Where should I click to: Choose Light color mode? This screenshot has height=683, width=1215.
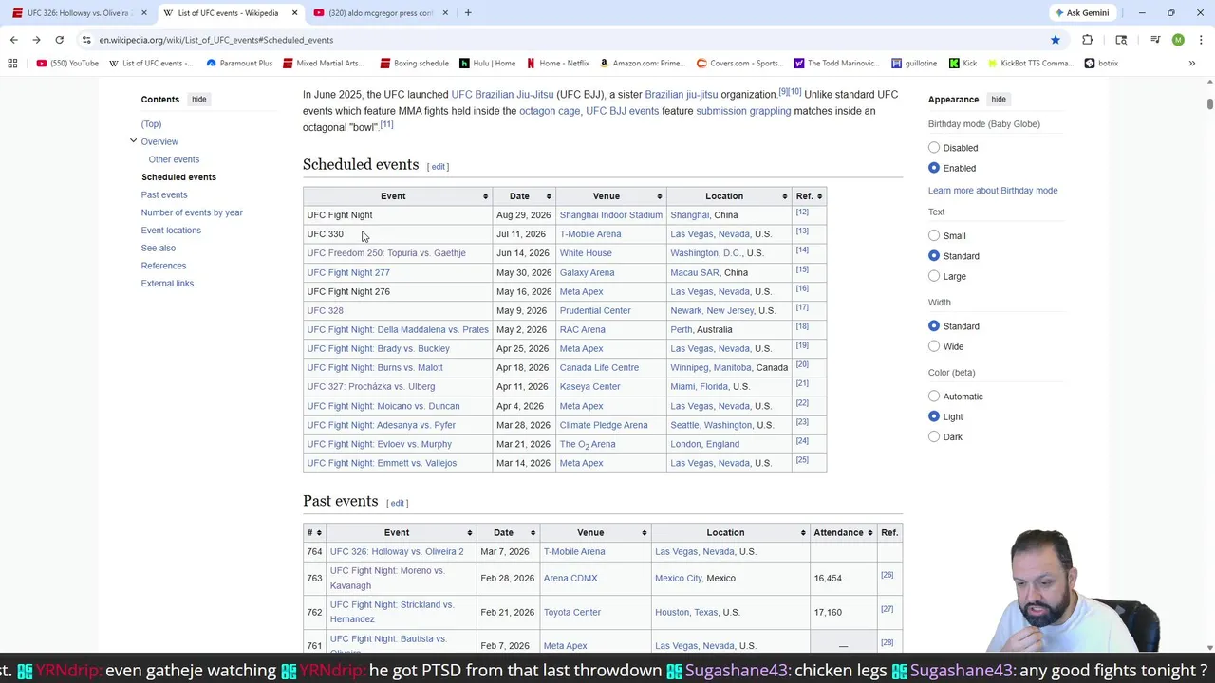pyautogui.click(x=934, y=416)
